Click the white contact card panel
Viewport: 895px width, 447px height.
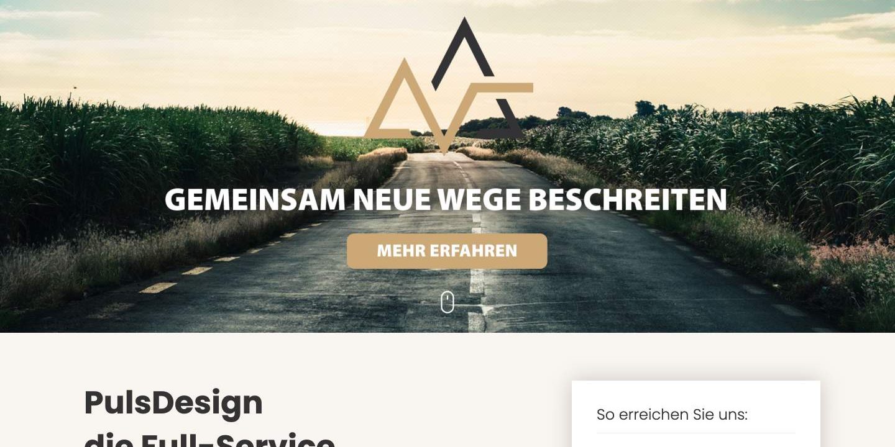[696, 414]
